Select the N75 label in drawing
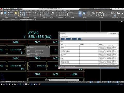The image size is (124, 93). pyautogui.click(x=37, y=58)
